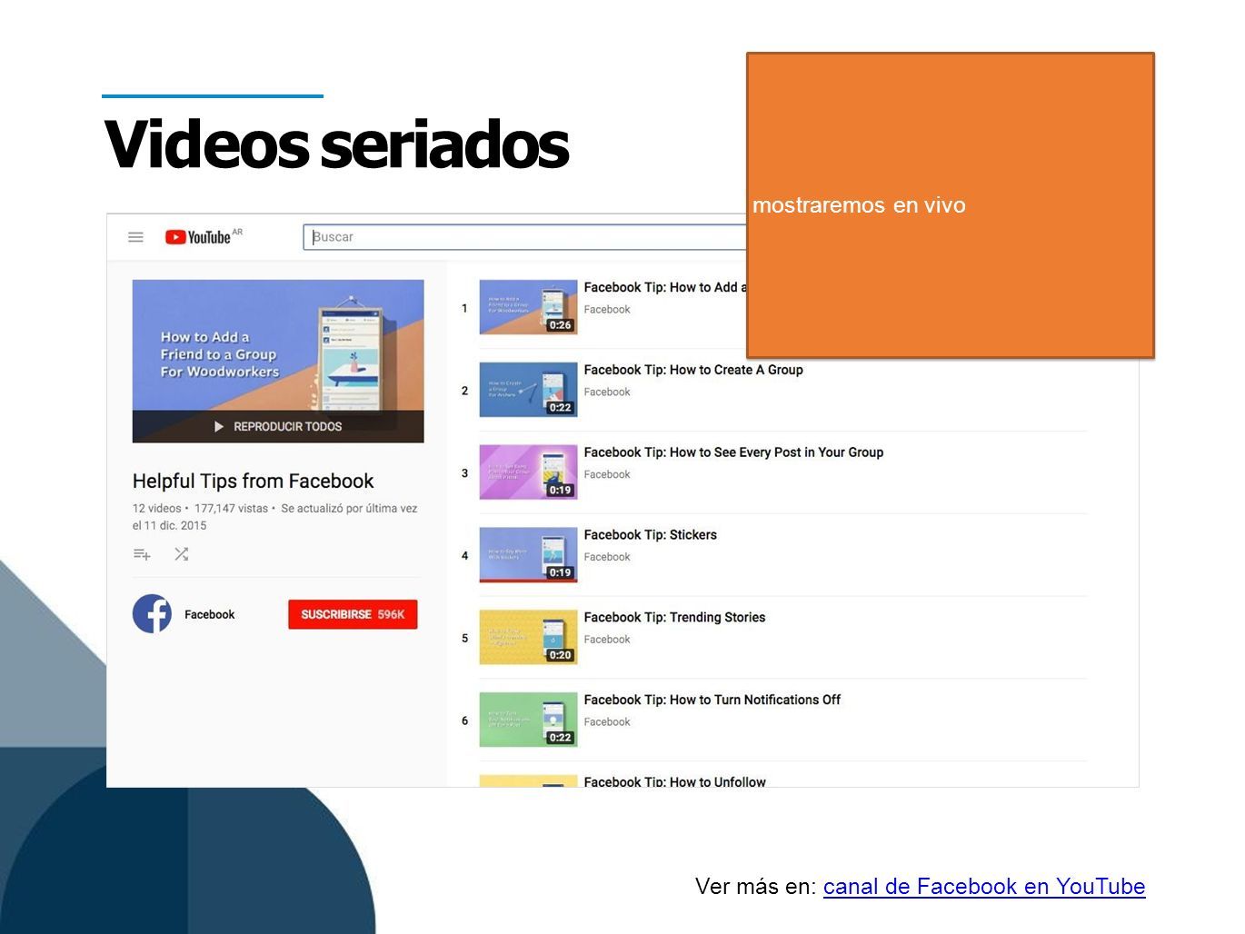Open thumbnail of Turn Notifications Off video
Viewport: 1245px width, 934px height.
[x=528, y=720]
